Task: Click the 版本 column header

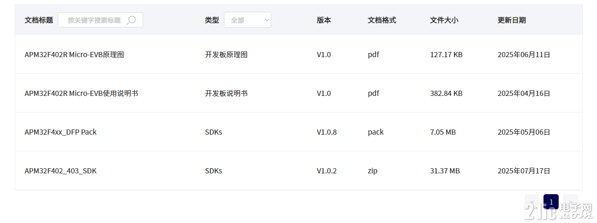Action: point(324,20)
